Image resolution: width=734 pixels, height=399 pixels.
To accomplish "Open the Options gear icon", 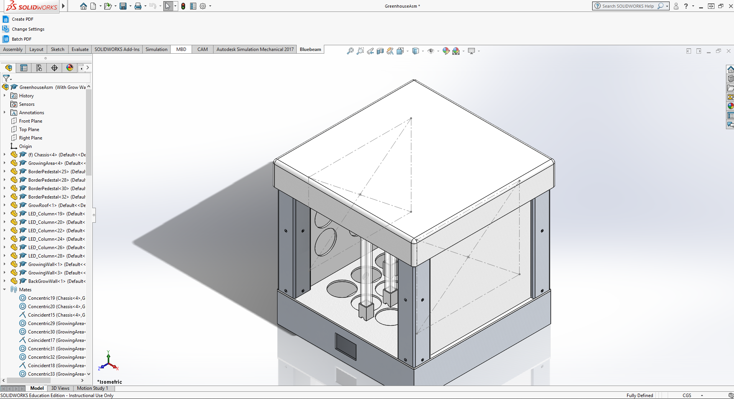I will (203, 6).
